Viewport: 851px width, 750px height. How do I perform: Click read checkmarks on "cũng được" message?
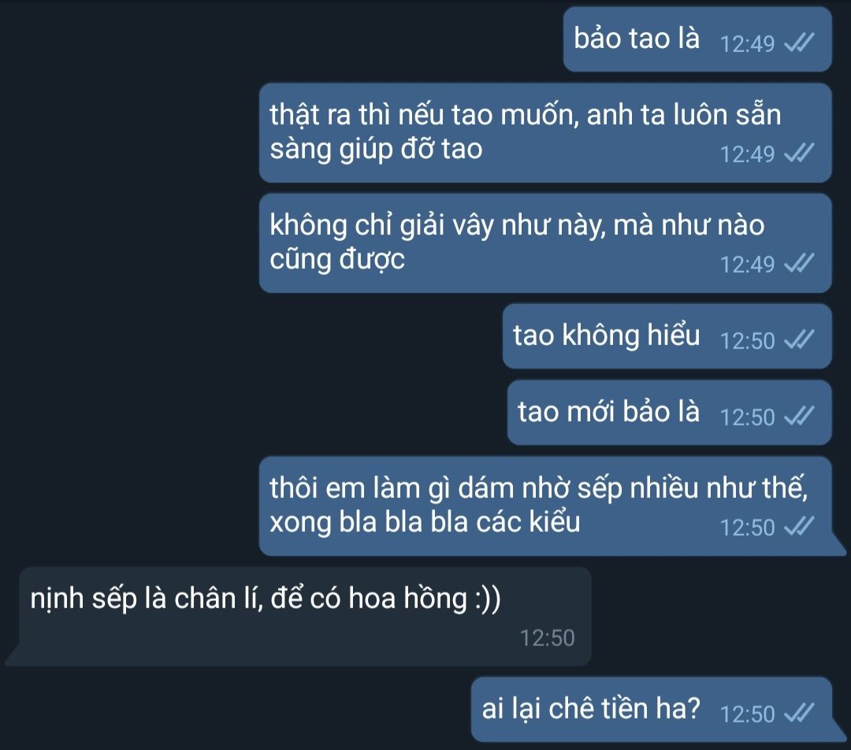pos(800,264)
